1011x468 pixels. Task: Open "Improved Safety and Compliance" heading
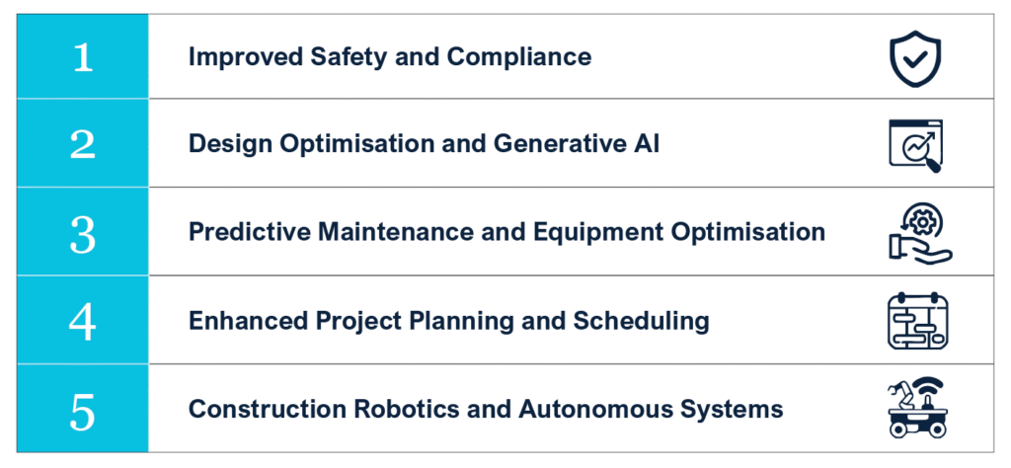(390, 56)
